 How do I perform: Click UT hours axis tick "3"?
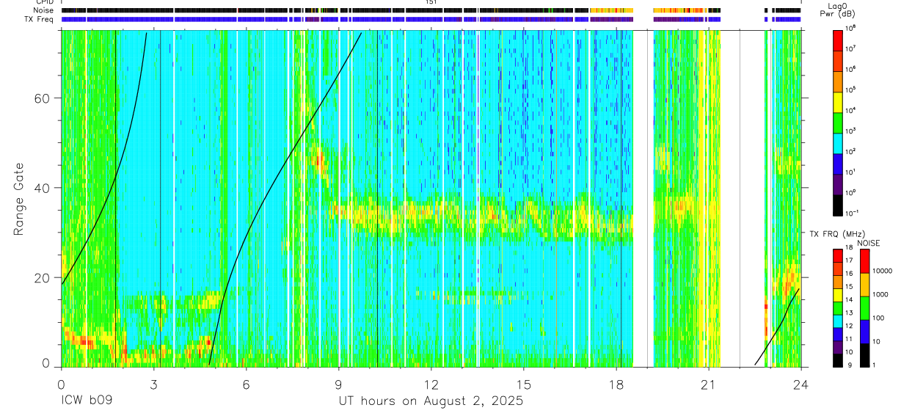[x=153, y=384]
